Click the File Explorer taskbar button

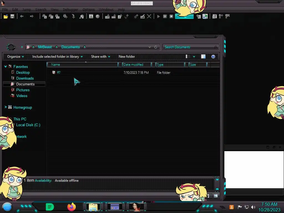point(93,207)
